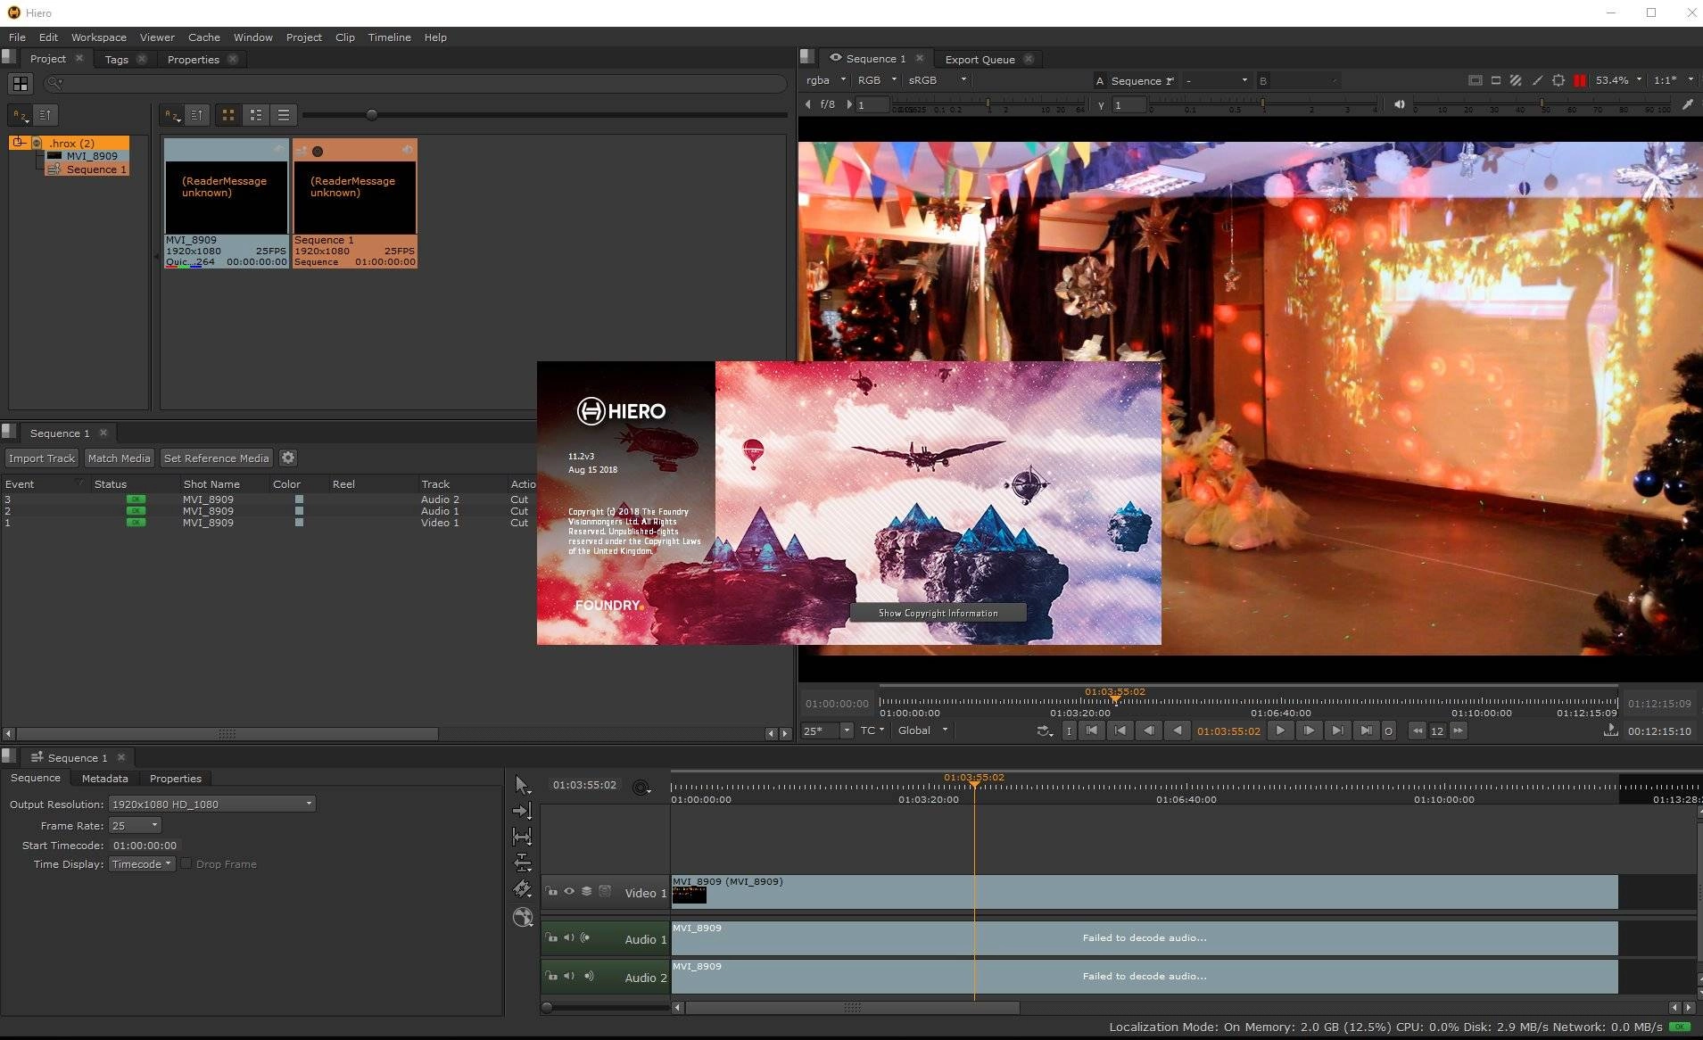Play the sequence forward
Image resolution: width=1703 pixels, height=1040 pixels.
pyautogui.click(x=1280, y=730)
